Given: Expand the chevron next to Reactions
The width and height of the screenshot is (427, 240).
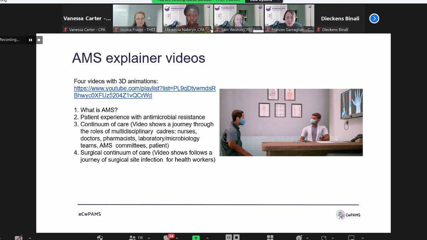Looking at the screenshot, I should [x=308, y=238].
